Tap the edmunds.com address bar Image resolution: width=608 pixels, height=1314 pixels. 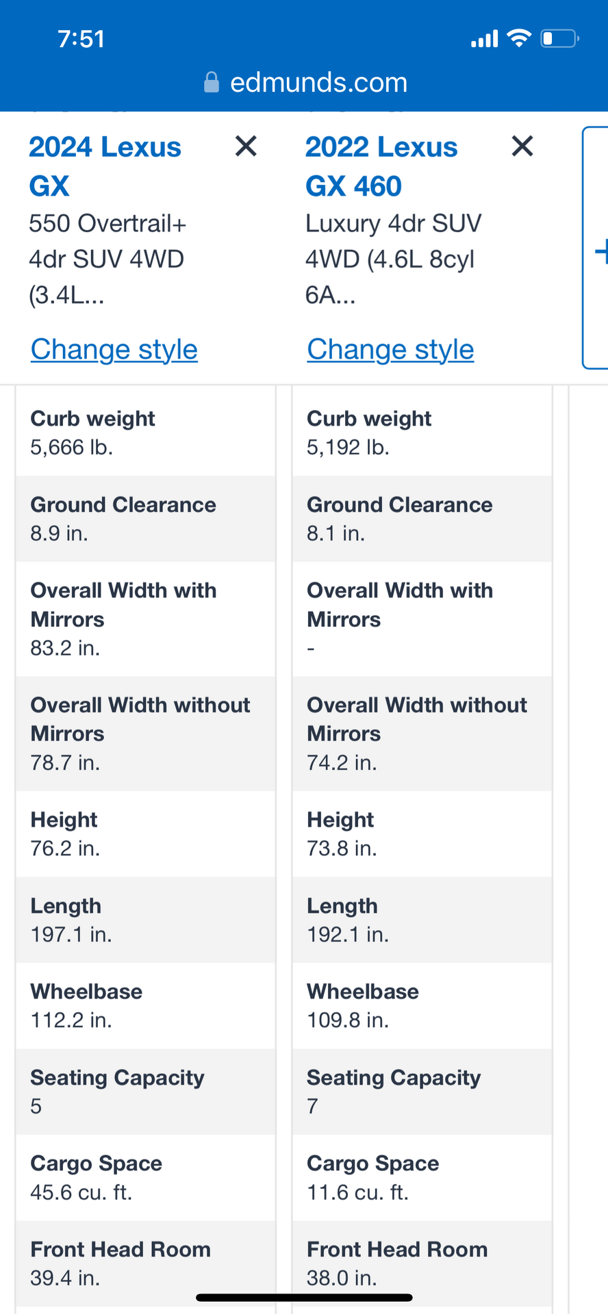coord(305,83)
